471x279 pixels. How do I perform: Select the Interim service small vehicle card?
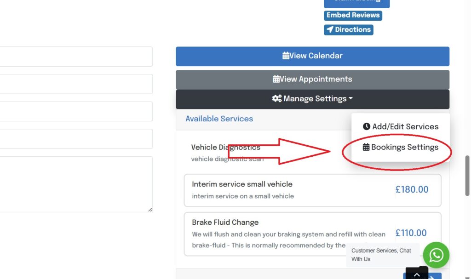[x=312, y=190]
